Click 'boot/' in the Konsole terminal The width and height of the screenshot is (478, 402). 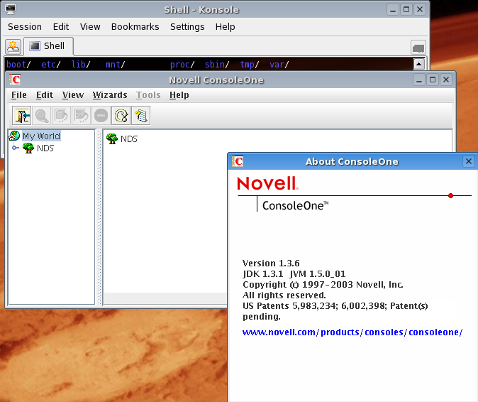pyautogui.click(x=18, y=65)
